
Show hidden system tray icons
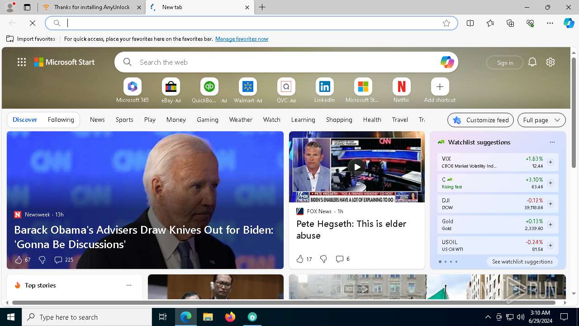click(x=488, y=317)
